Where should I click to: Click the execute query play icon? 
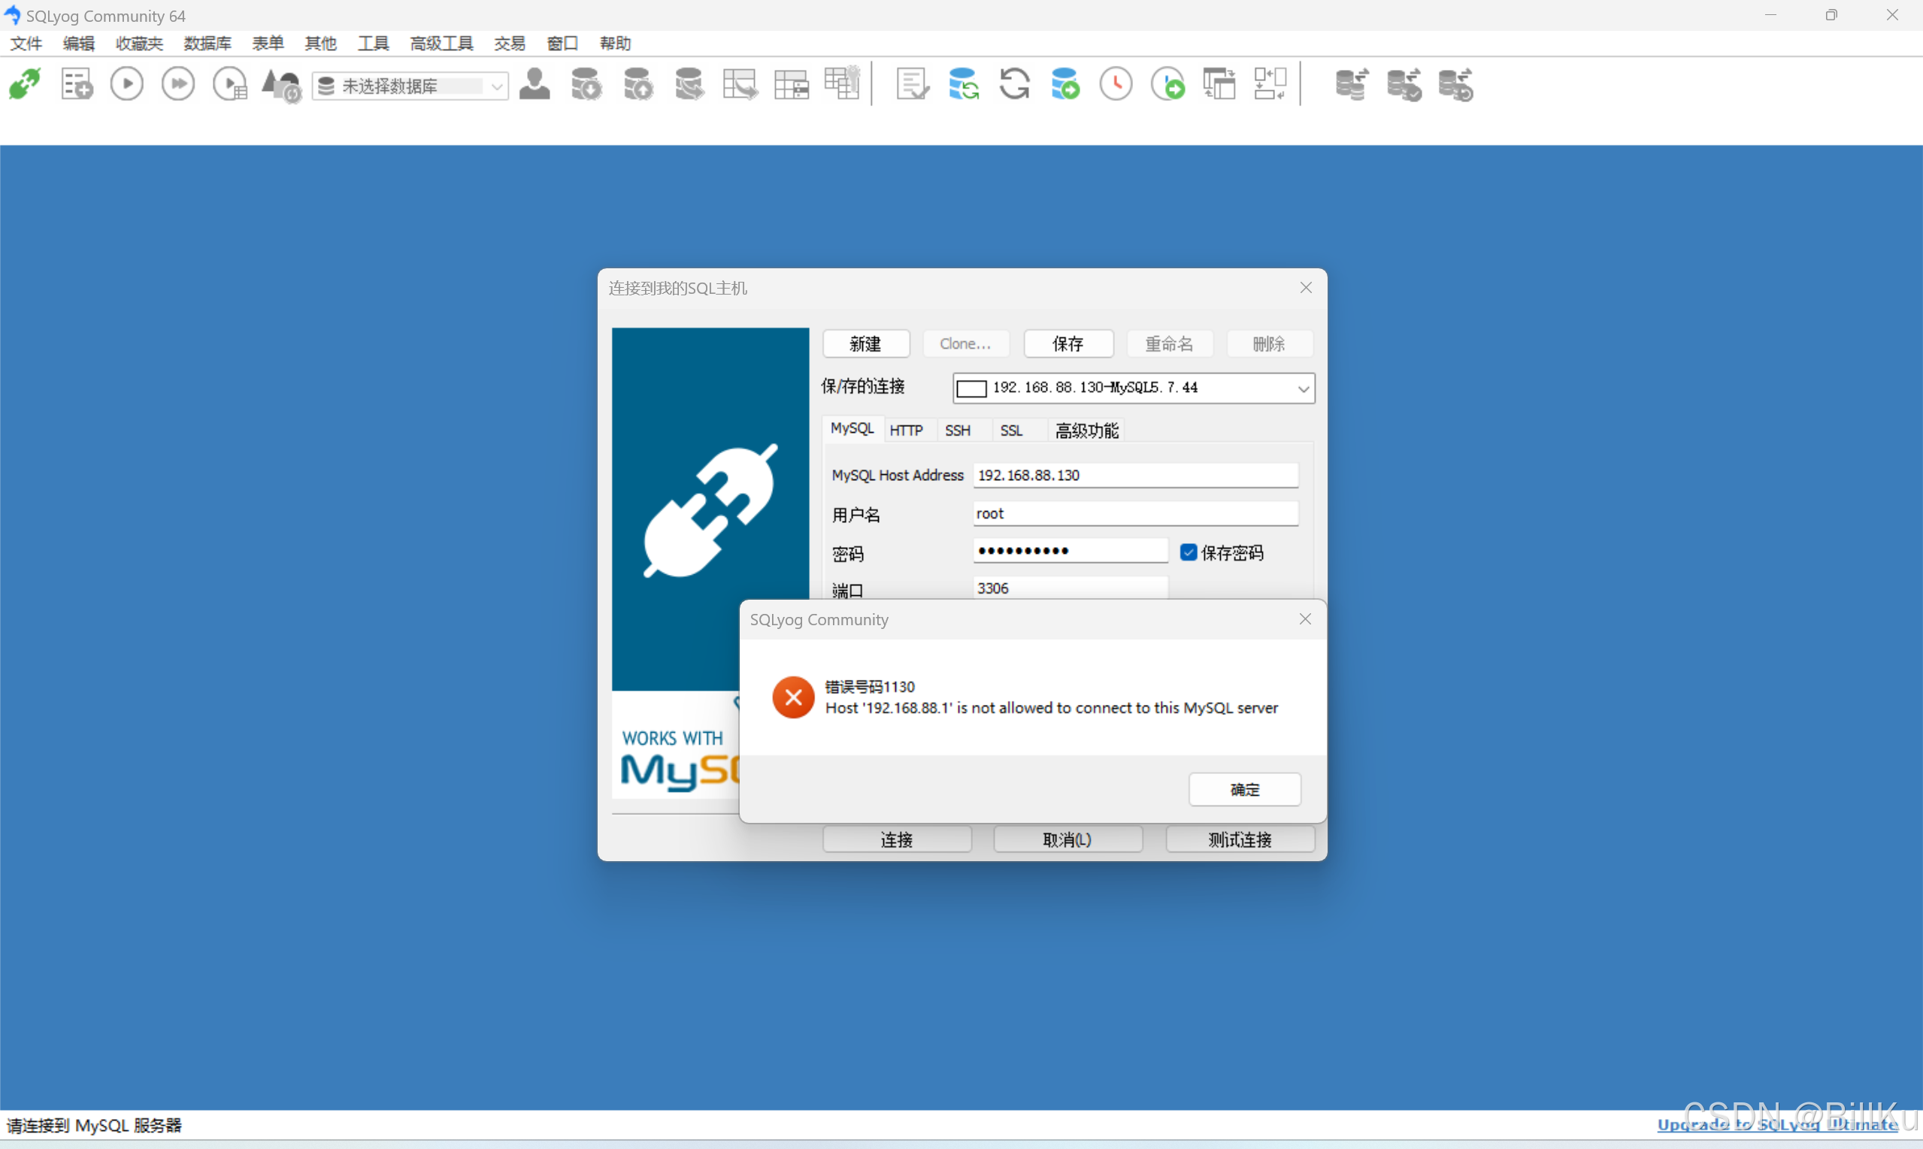127,84
